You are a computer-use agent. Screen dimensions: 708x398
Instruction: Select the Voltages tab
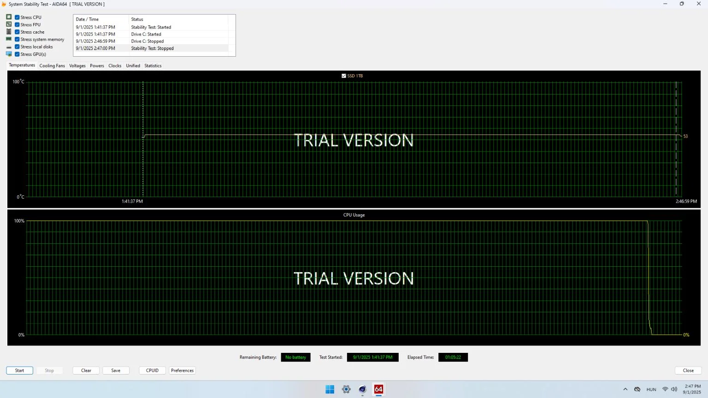click(x=77, y=66)
